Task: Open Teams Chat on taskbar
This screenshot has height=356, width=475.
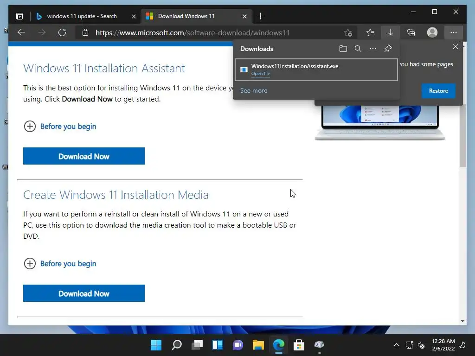Action: [238, 345]
